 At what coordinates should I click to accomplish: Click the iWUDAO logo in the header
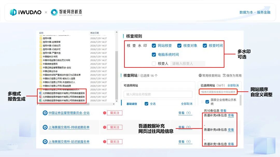[x=25, y=12]
